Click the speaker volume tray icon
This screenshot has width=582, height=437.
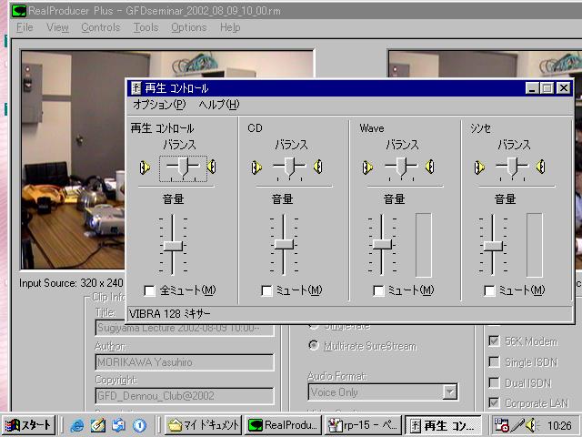(x=531, y=425)
